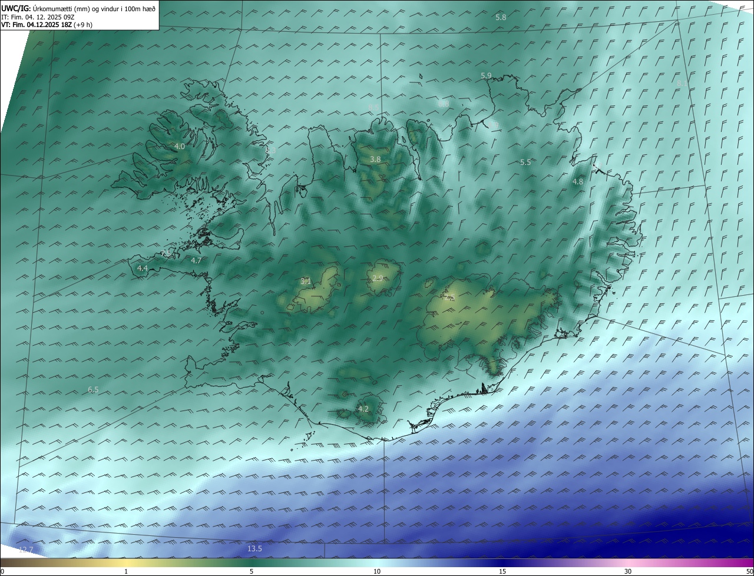Click the 5 tick on the color scale

point(252,571)
